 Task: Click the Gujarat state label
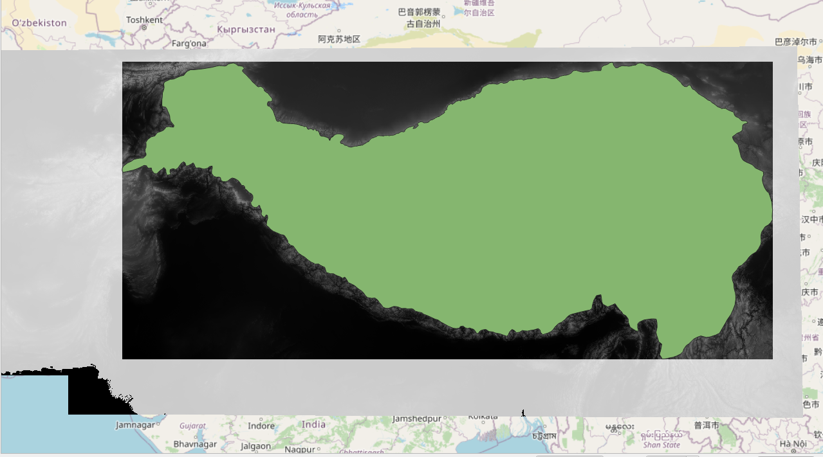(192, 426)
